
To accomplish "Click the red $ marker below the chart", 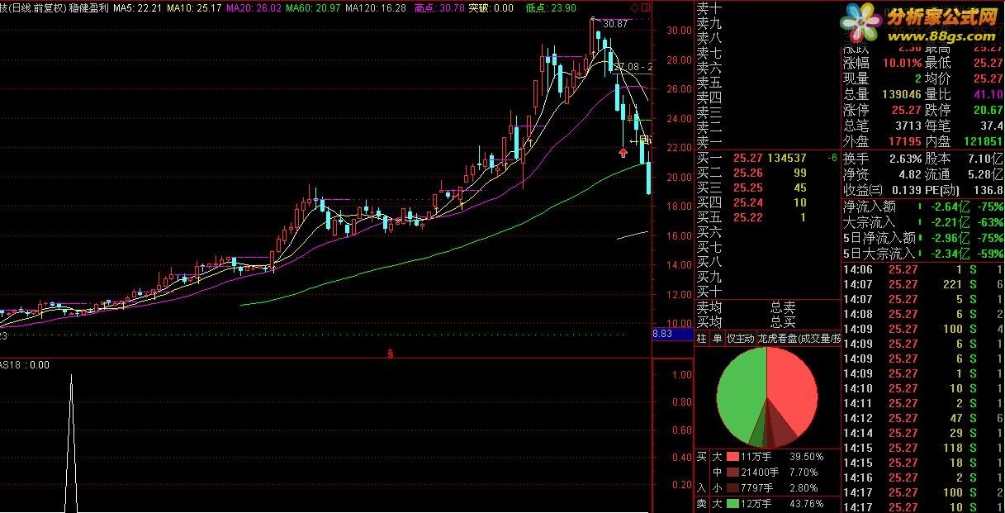I will click(389, 354).
